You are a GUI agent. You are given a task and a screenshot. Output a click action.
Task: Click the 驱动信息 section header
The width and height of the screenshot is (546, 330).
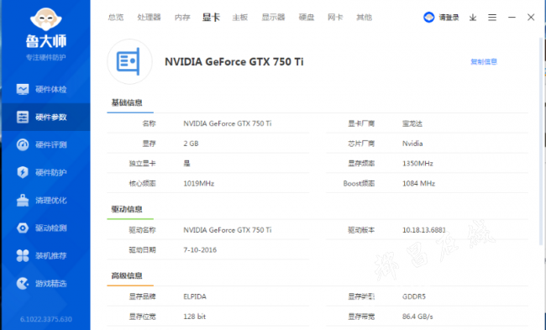coord(127,209)
